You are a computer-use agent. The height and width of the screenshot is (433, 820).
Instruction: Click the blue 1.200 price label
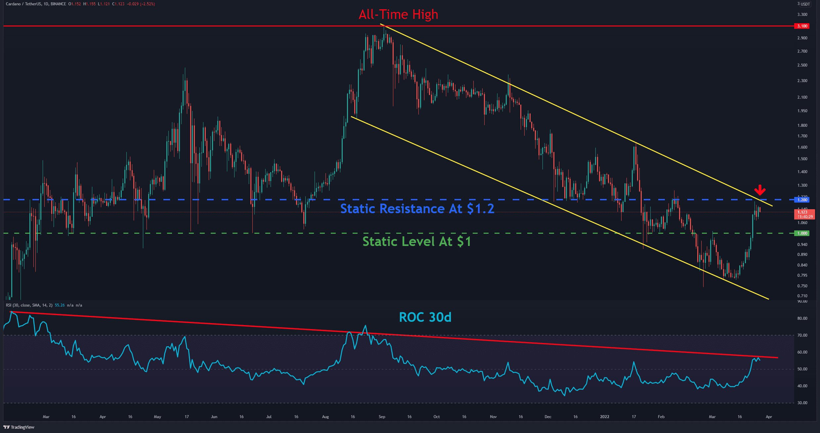tap(802, 200)
